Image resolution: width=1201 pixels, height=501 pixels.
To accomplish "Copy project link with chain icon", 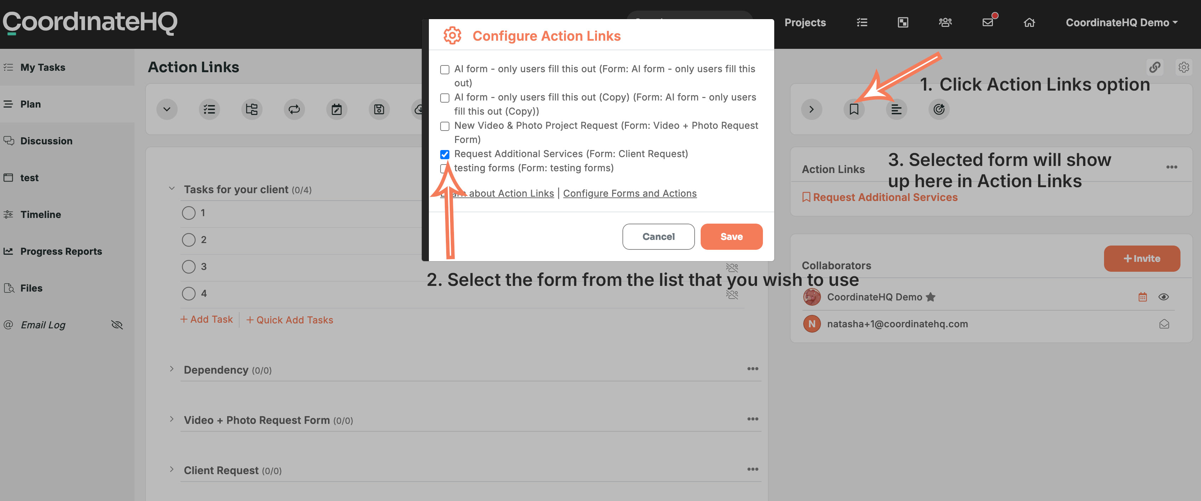I will click(1154, 67).
